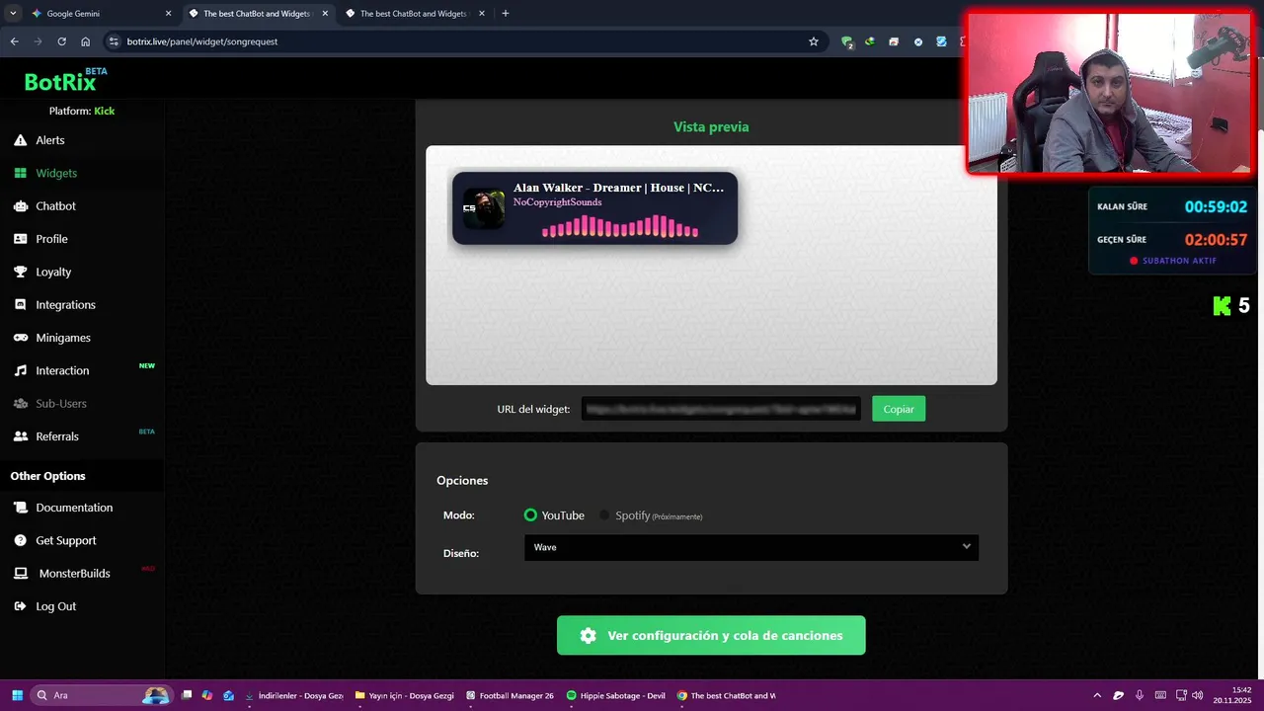Viewport: 1264px width, 711px height.
Task: Open the Loyalty trophy icon
Action: (x=20, y=272)
